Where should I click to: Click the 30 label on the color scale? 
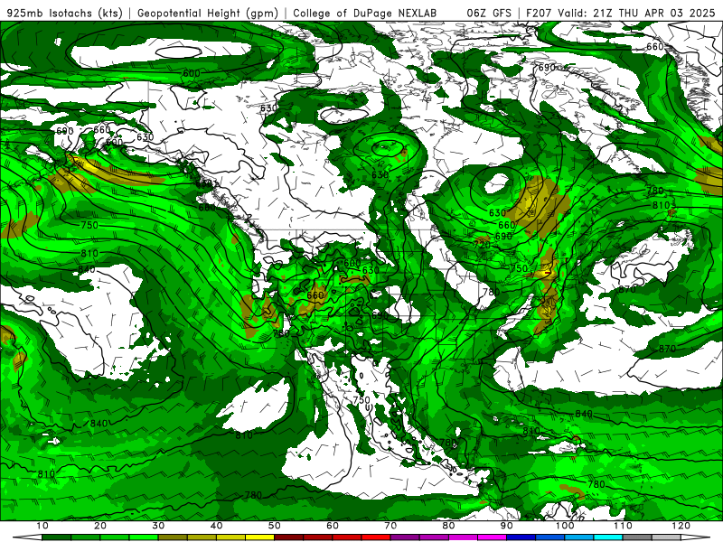158,526
